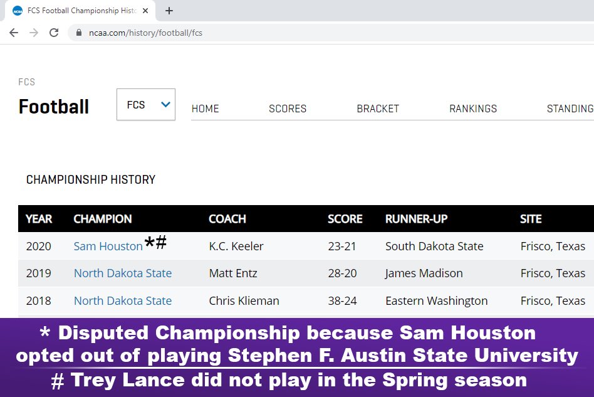594x397 pixels.
Task: Reload the page with refresh icon
Action: (x=54, y=33)
